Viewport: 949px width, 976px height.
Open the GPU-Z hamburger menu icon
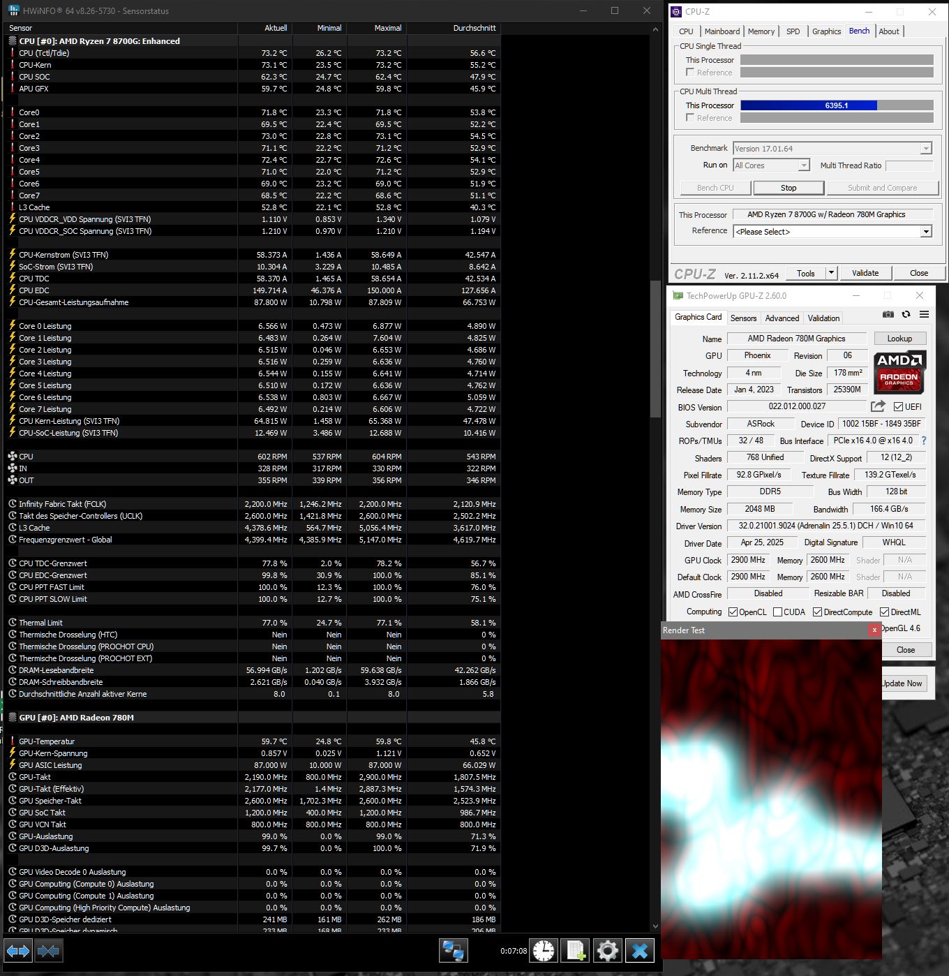[924, 315]
